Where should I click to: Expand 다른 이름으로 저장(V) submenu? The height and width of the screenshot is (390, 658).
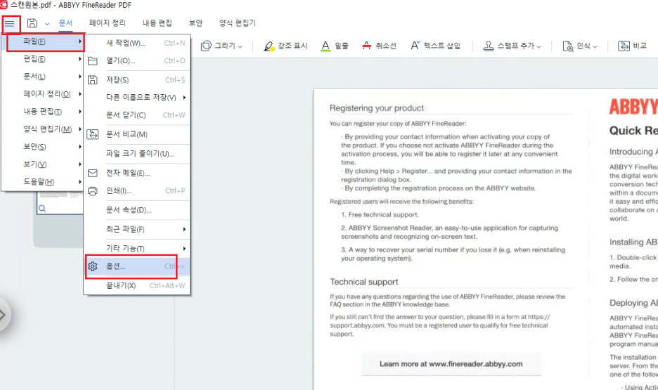(137, 97)
